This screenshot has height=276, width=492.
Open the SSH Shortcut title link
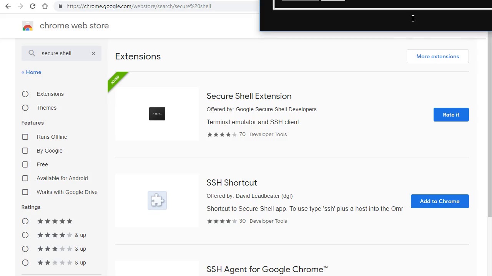pos(232,183)
